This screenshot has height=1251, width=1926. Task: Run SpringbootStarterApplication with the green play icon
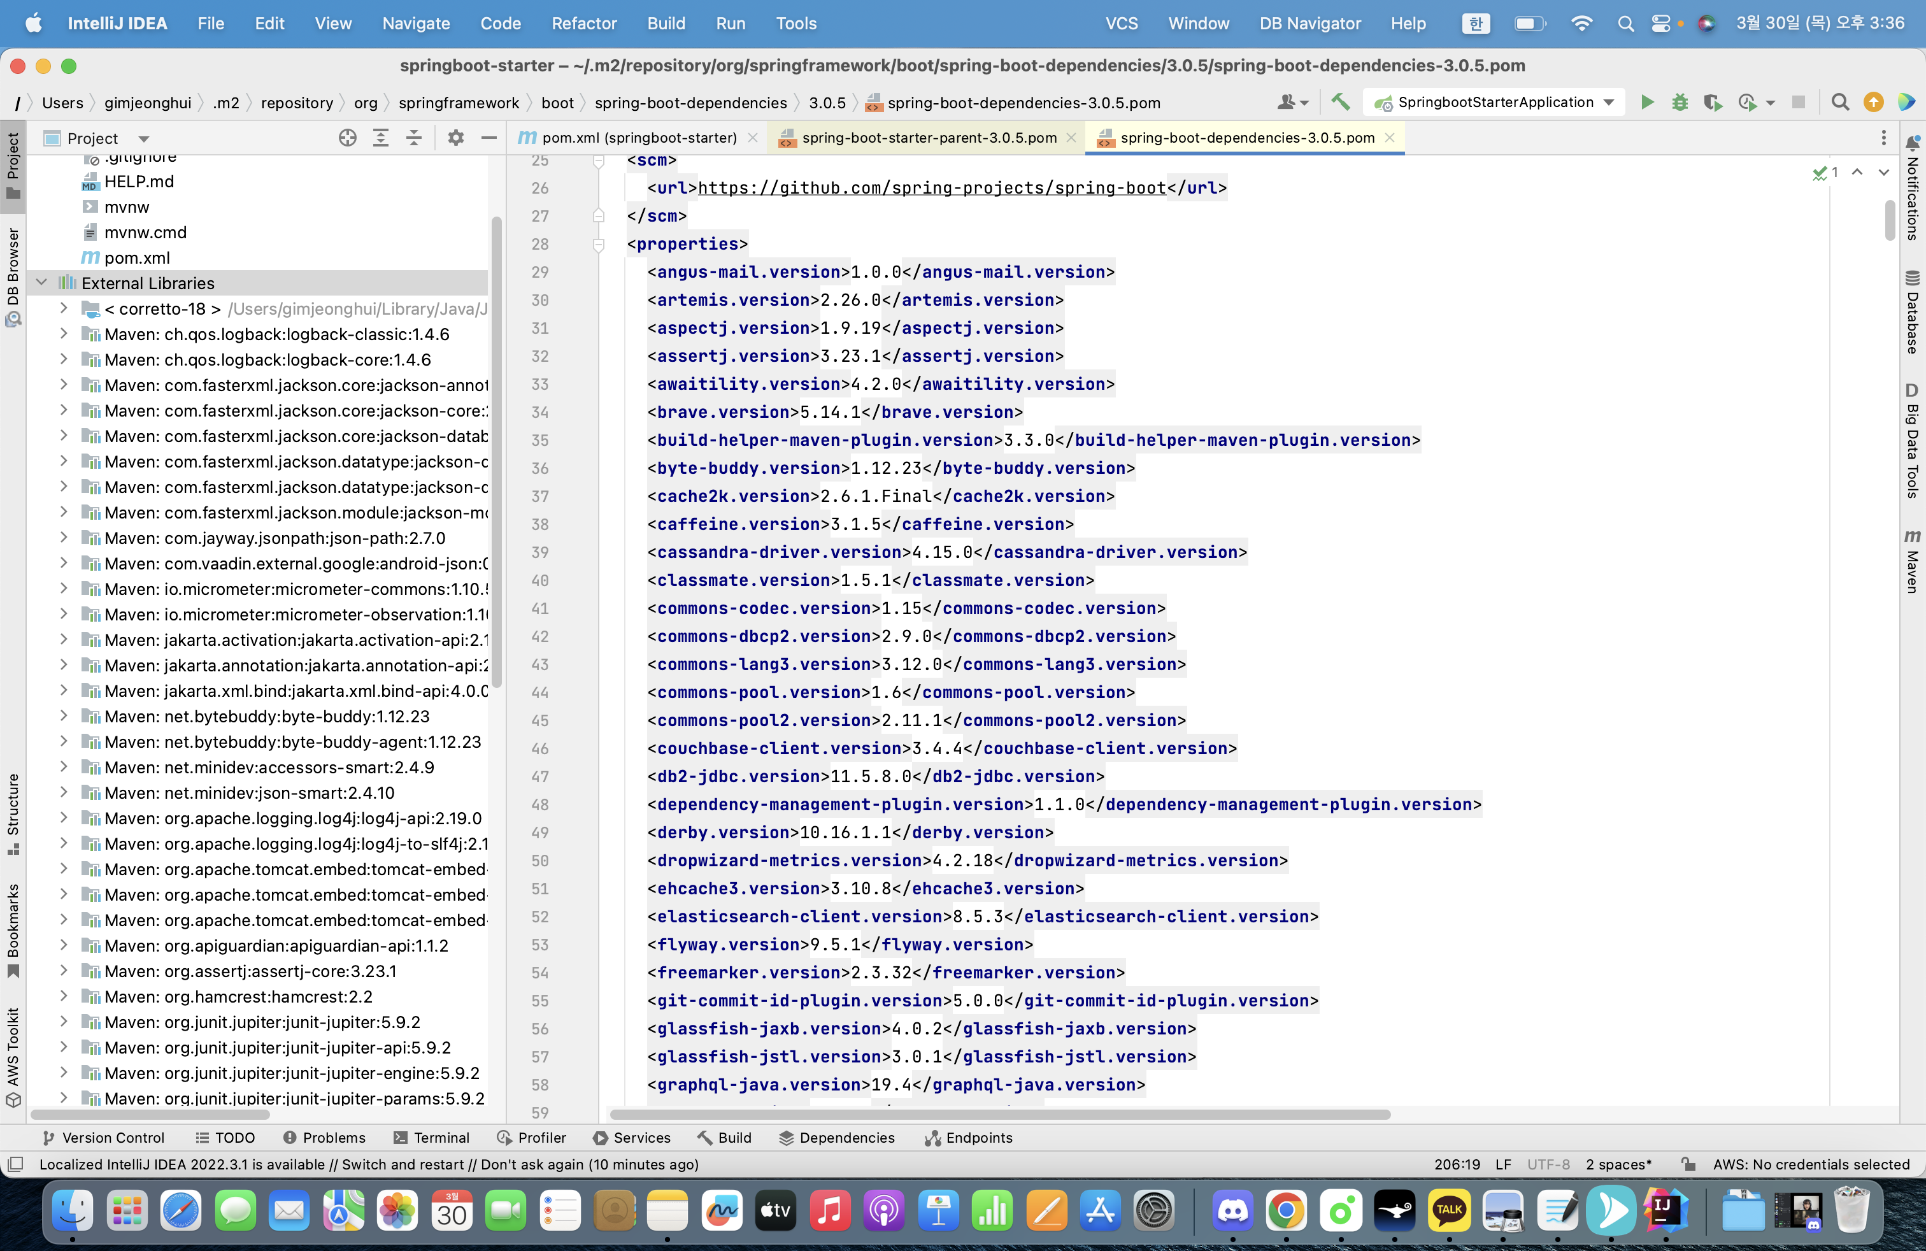click(1647, 103)
